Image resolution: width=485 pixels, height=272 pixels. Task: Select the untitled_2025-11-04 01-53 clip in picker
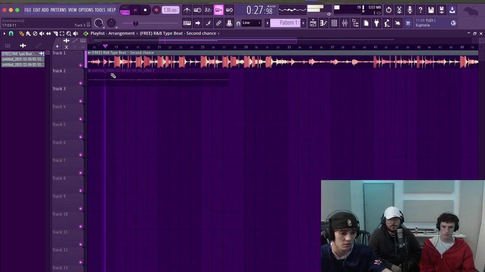pyautogui.click(x=23, y=59)
